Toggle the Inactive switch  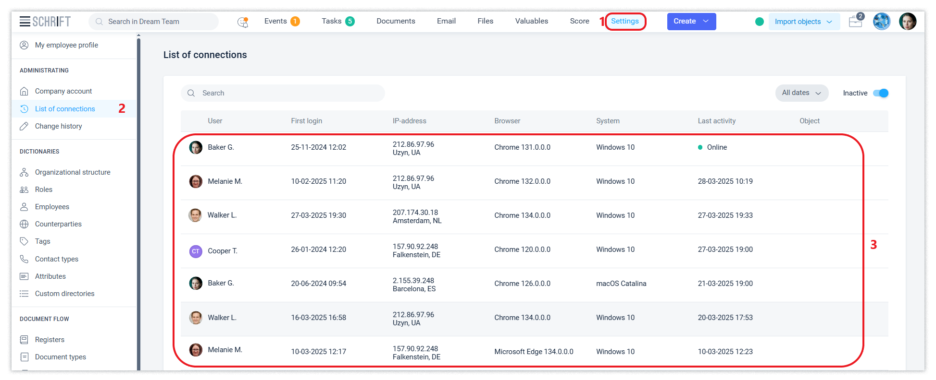881,93
